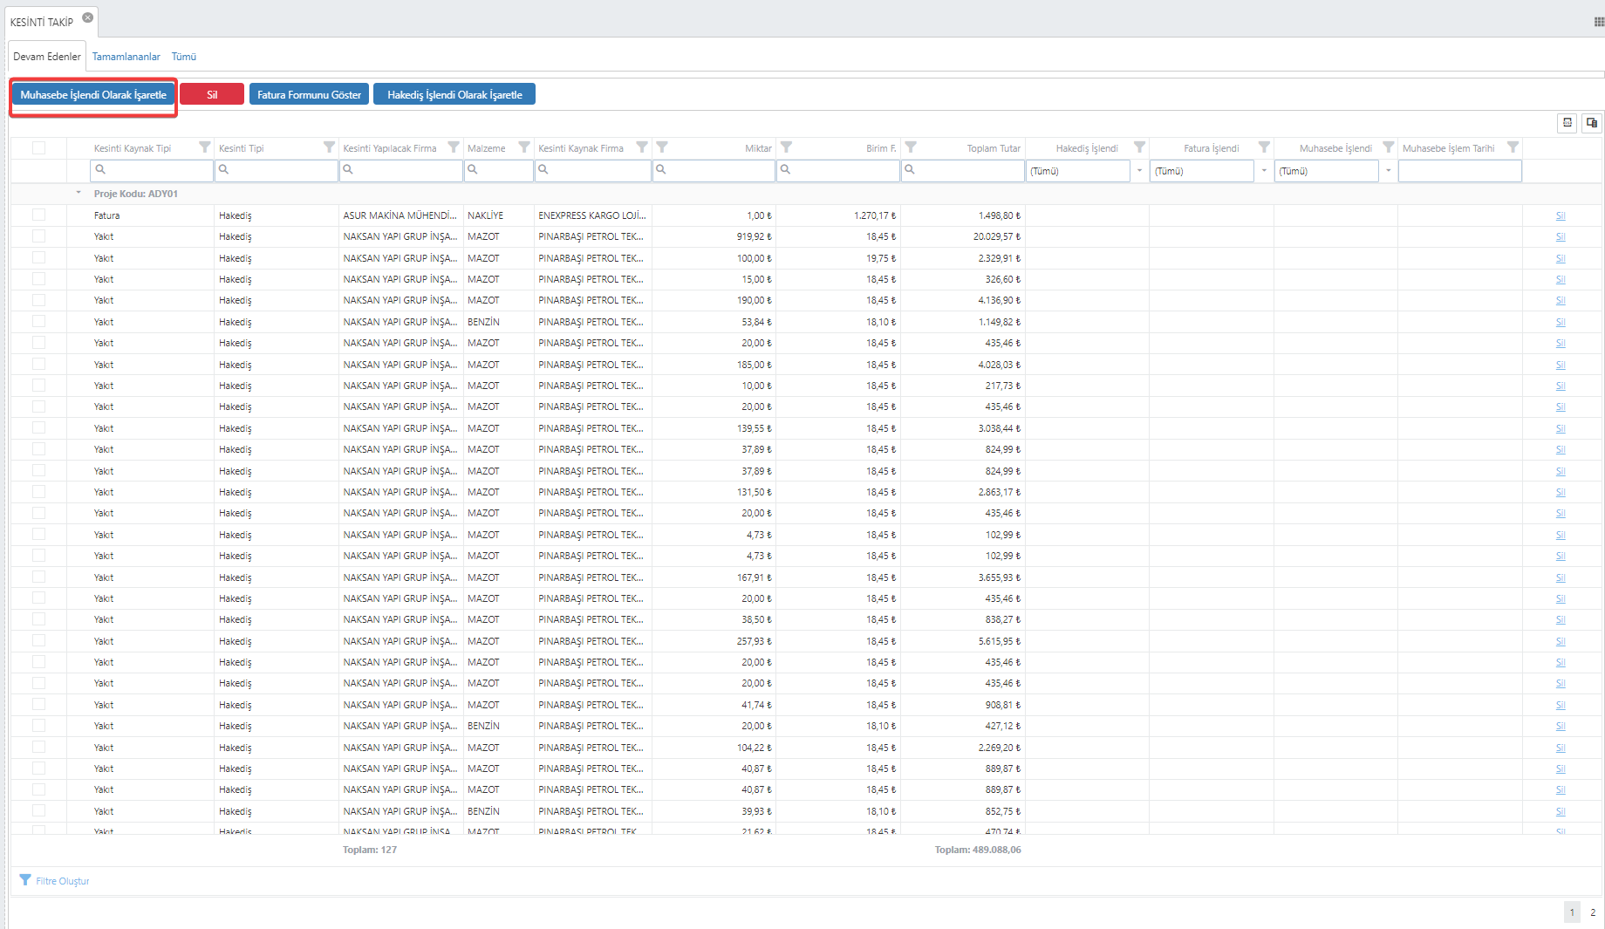Check the Fatura row checkbox
The height and width of the screenshot is (929, 1605).
tap(38, 215)
